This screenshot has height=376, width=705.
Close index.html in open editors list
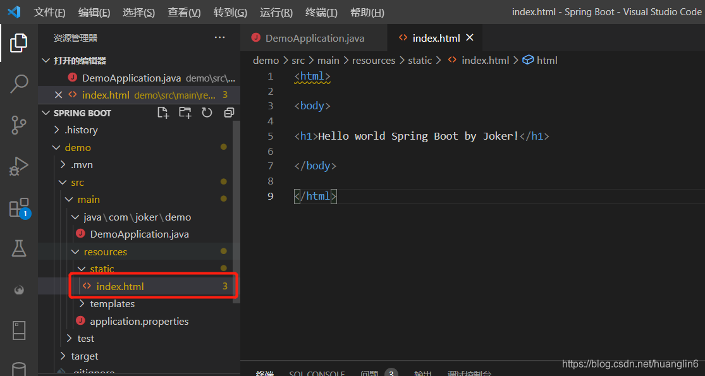click(x=58, y=95)
